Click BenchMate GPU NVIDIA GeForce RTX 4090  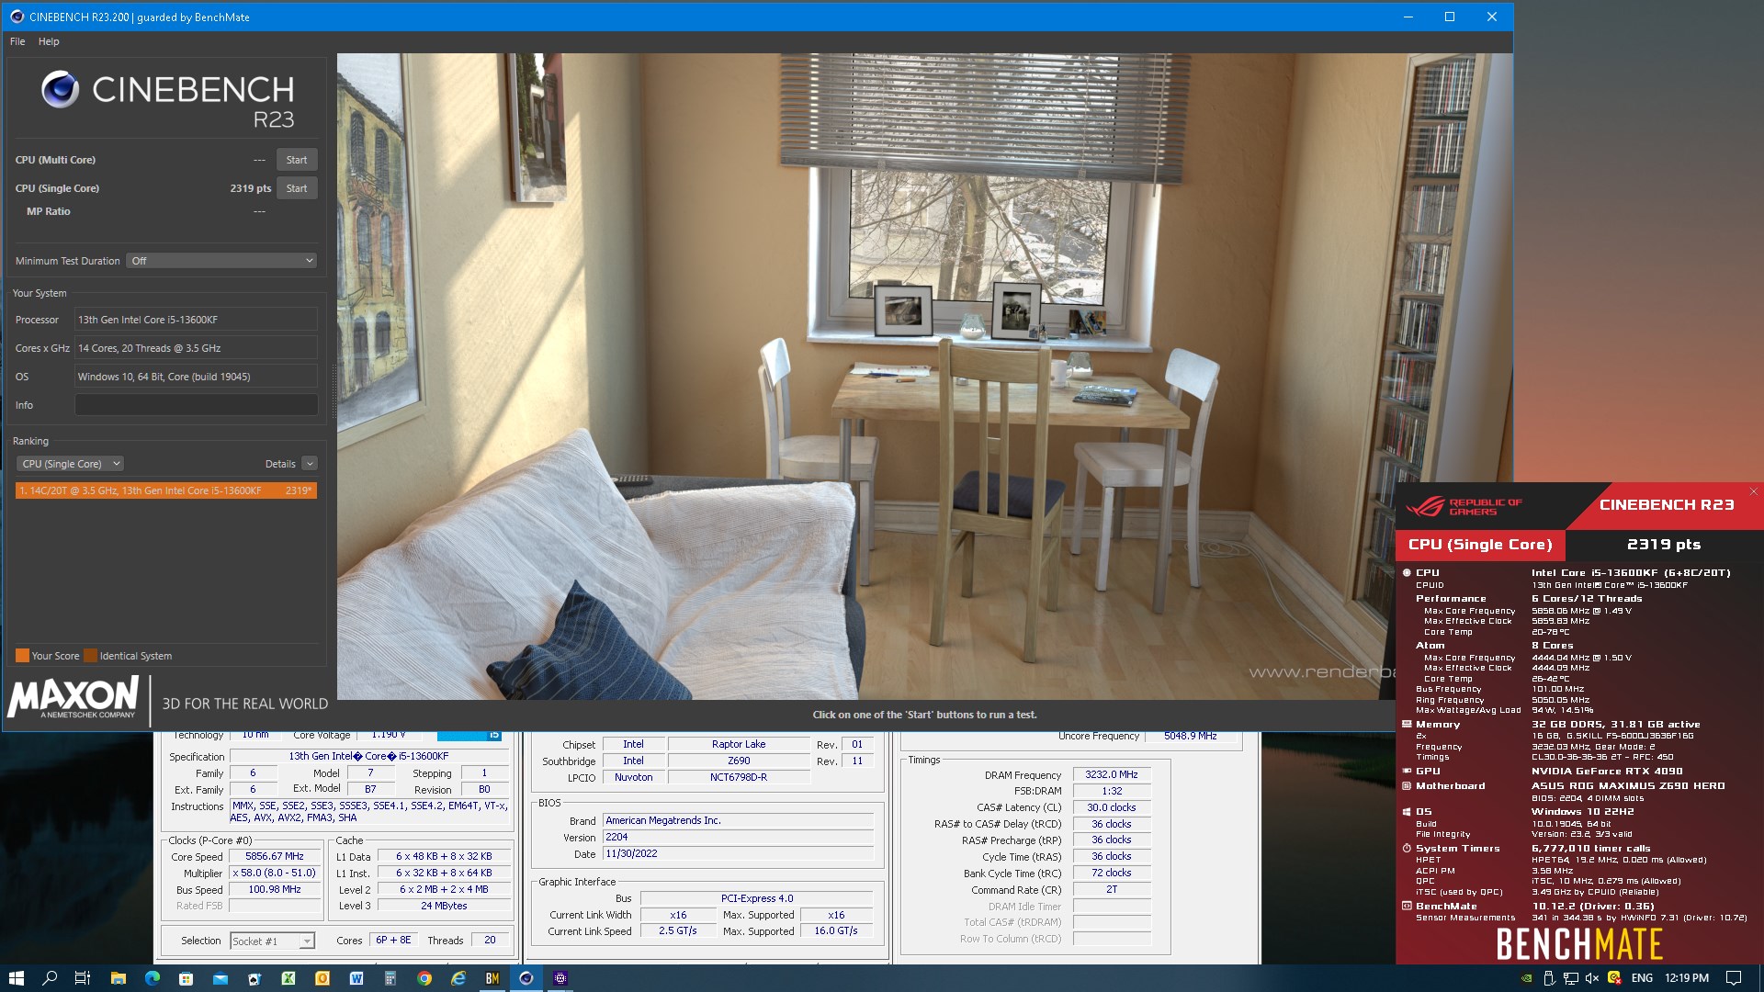click(1607, 772)
